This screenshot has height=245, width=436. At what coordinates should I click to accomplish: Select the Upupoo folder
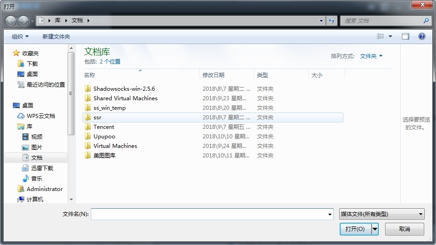coord(213,137)
